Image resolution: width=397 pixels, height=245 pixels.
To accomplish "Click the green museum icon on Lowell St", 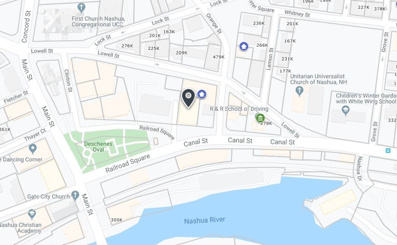I will click(x=260, y=118).
